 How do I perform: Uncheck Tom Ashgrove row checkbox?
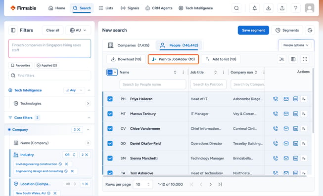pos(110,173)
